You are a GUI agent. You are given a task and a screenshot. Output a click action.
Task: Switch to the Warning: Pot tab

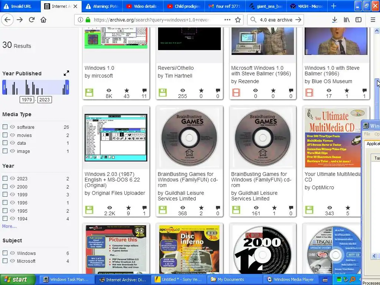tap(102, 6)
